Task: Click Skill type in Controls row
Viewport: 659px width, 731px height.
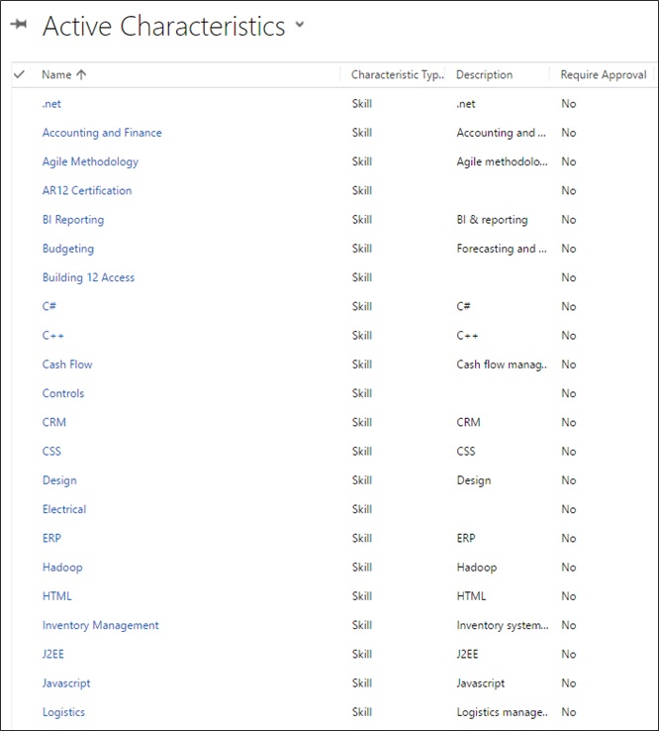Action: point(362,393)
